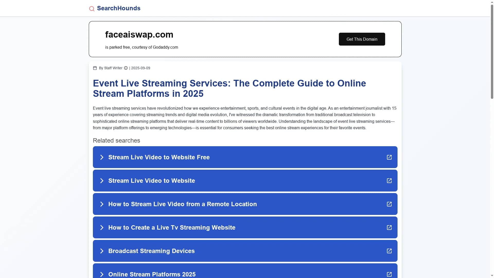Click chevron beside Remote Location search
Viewport: 494px width, 278px height.
[102, 204]
